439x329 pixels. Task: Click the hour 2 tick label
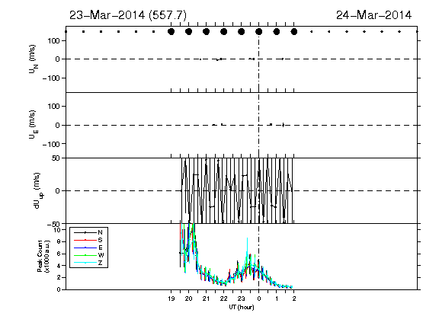[x=294, y=299]
